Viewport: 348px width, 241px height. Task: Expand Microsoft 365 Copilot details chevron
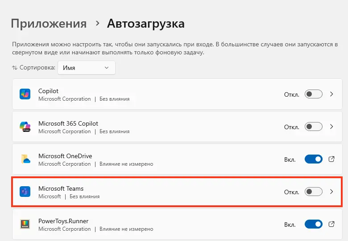click(331, 127)
